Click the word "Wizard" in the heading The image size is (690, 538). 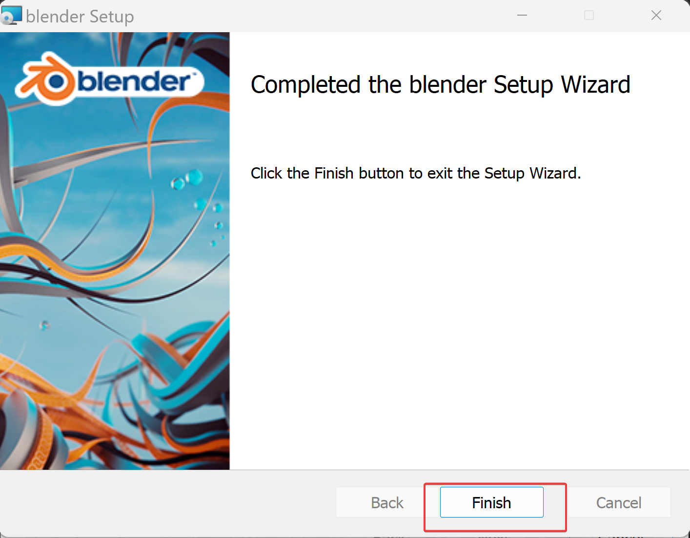(596, 85)
